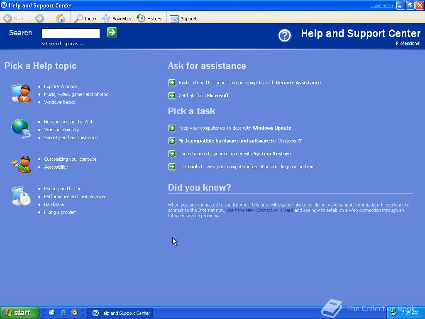Click the title bar help window icon
Image resolution: width=425 pixels, height=319 pixels.
(x=4, y=5)
